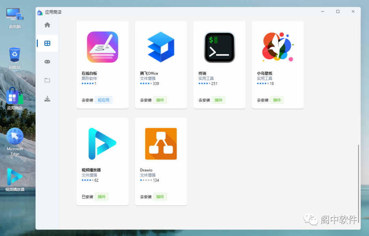Click the 视频播放器 title in store
Viewport: 369px width, 236px height.
[x=91, y=170]
